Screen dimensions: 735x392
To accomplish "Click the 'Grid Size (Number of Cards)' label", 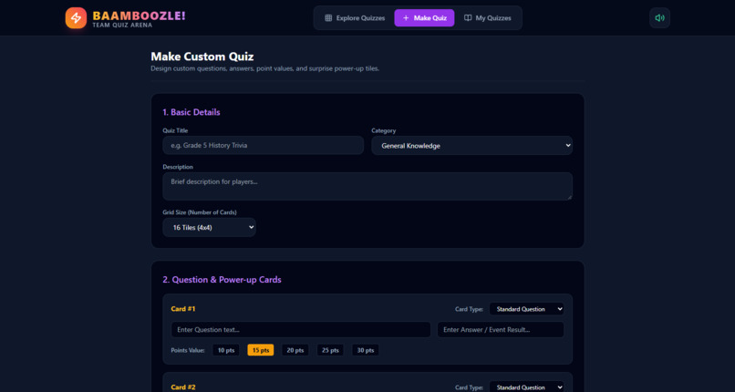I will tap(200, 212).
